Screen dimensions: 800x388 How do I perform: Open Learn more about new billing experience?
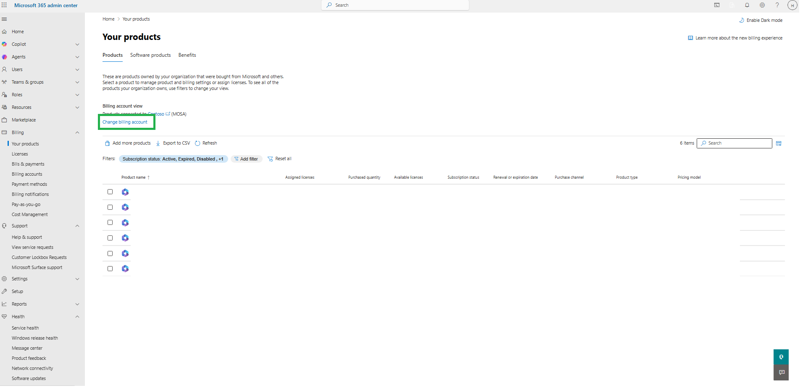pos(735,38)
